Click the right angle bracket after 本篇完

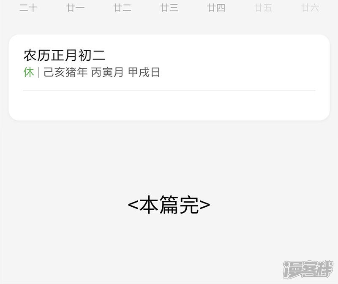click(x=204, y=205)
